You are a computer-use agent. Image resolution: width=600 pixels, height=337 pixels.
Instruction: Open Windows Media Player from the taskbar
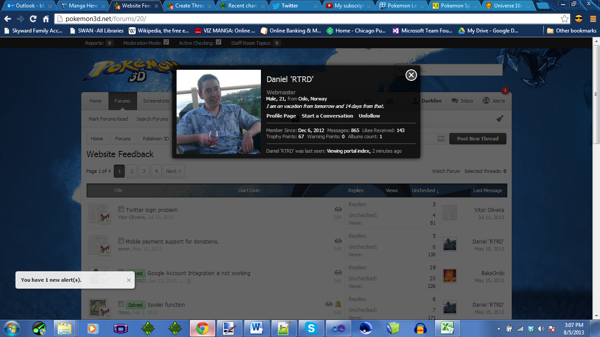tap(92, 328)
